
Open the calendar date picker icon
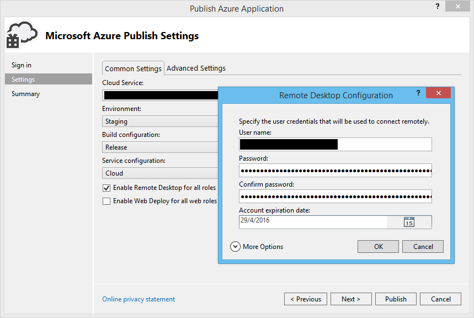[x=409, y=222]
